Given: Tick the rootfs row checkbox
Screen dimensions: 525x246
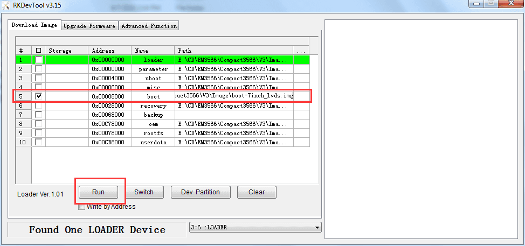Looking at the screenshot, I should coord(39,133).
